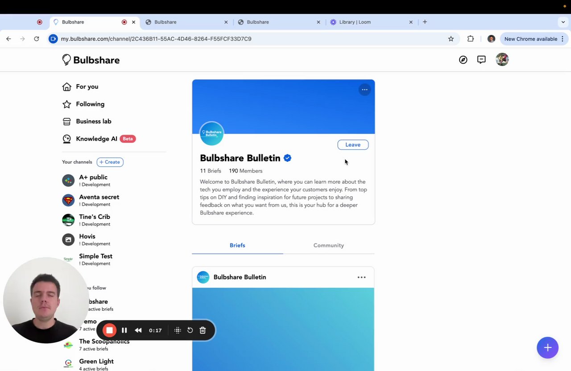This screenshot has height=371, width=571.
Task: Open The Scoopaholics channel
Action: (104, 344)
